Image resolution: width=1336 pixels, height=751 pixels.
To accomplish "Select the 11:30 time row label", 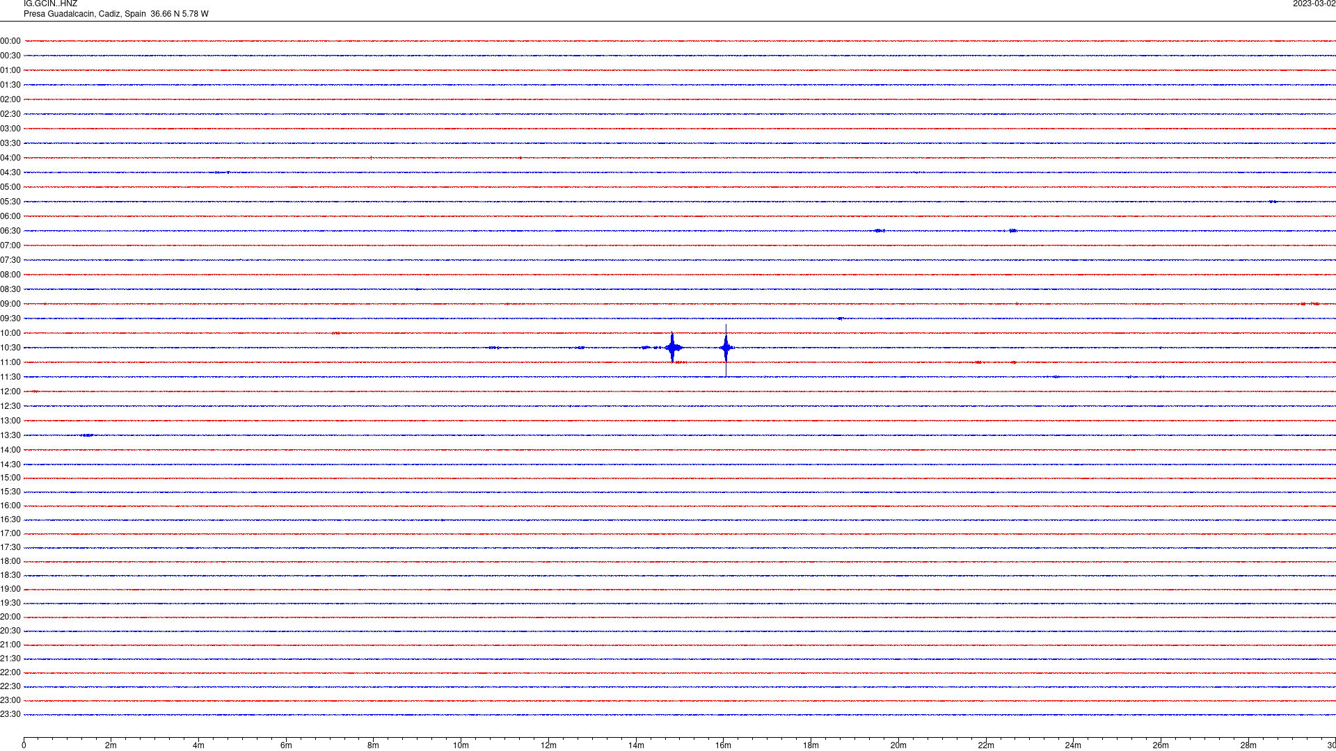I will click(x=10, y=377).
